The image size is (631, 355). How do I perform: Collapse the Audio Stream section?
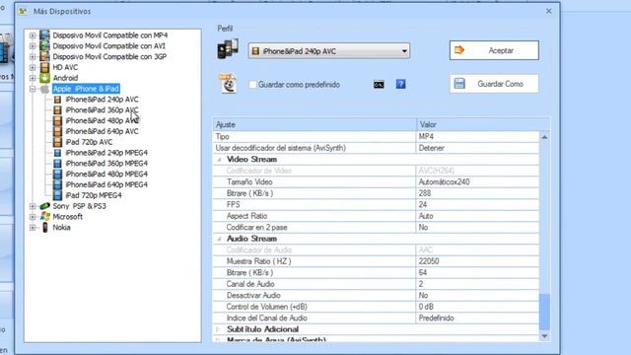(219, 239)
